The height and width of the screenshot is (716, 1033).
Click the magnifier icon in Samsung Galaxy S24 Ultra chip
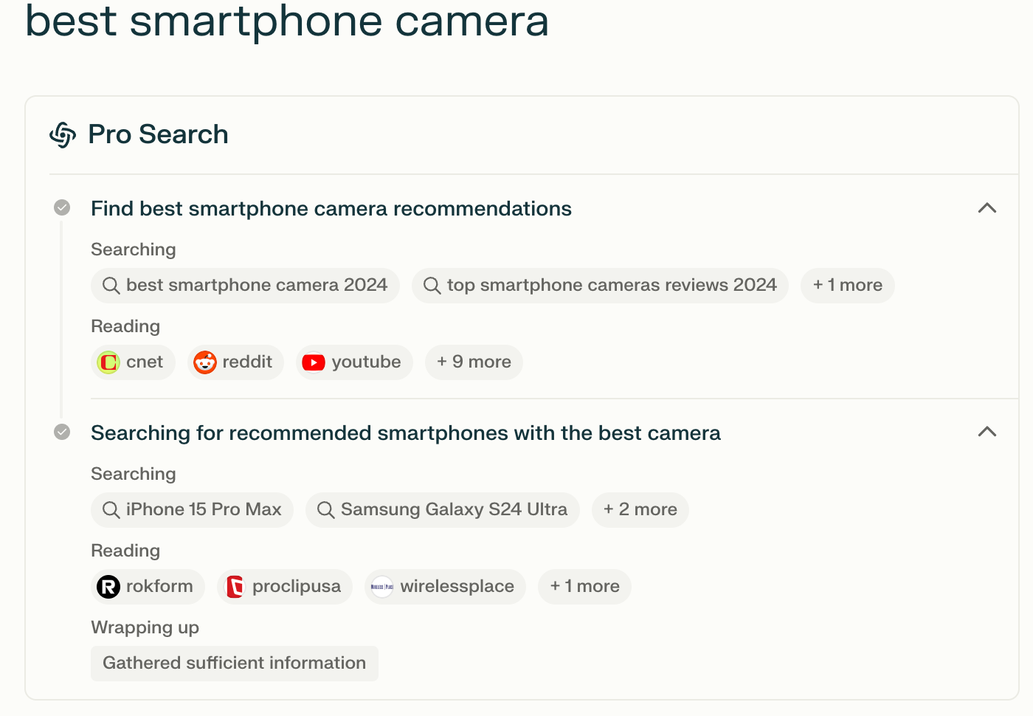(325, 510)
